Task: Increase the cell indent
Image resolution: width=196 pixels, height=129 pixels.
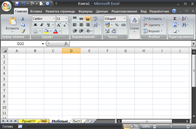Action: tap(81, 31)
